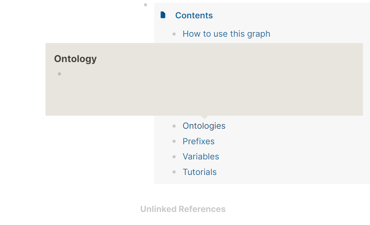Click the bullet above the Contents card
This screenshot has height=225, width=370.
pyautogui.click(x=145, y=5)
